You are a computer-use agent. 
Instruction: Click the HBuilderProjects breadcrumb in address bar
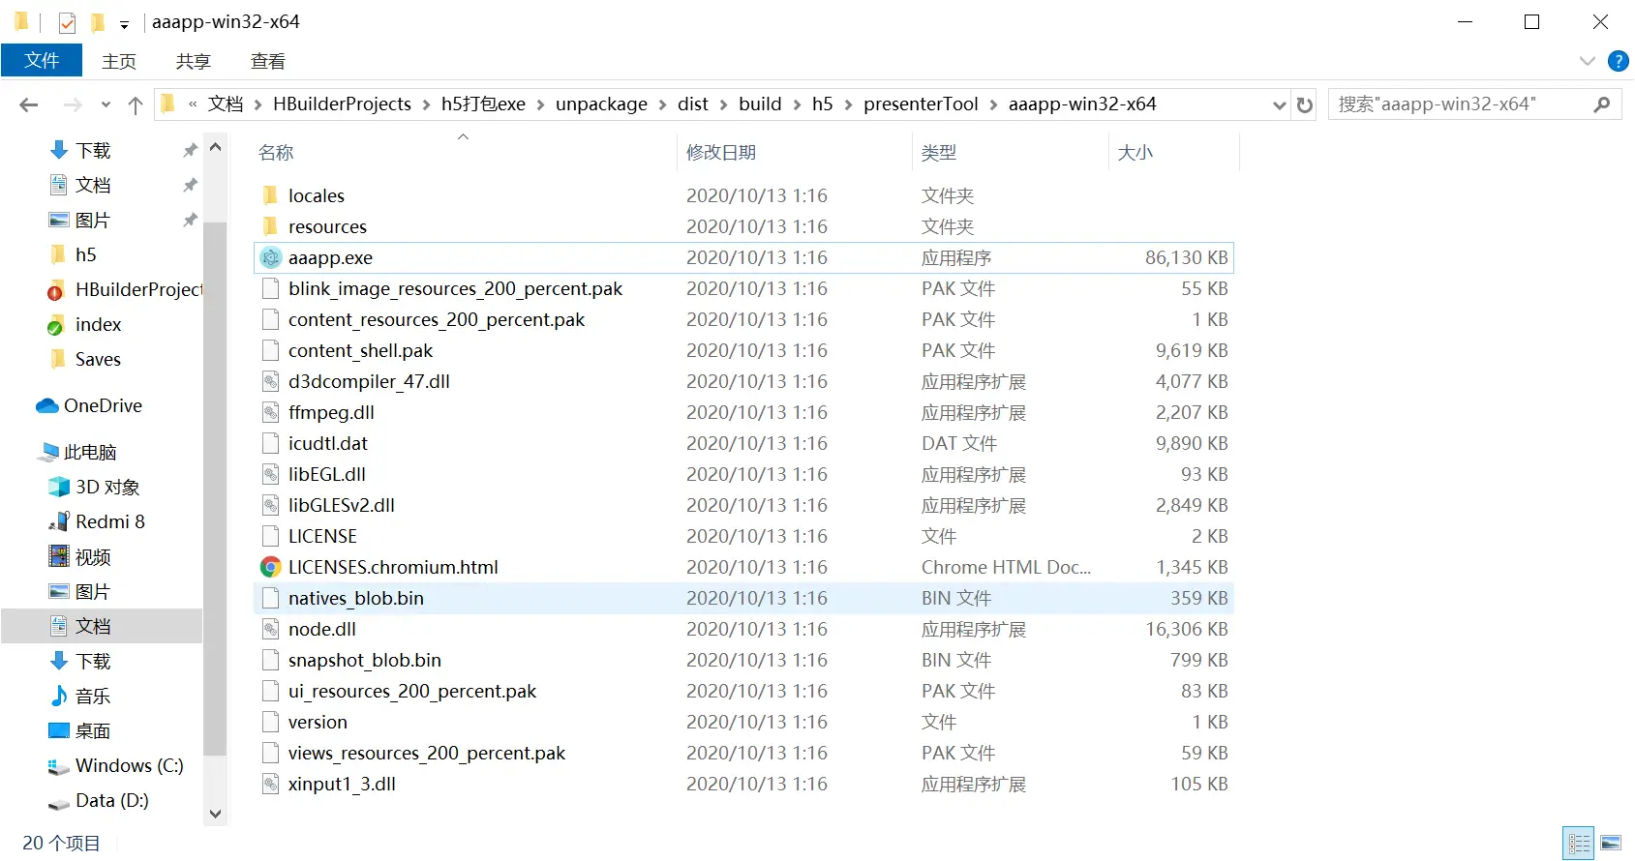pyautogui.click(x=342, y=104)
